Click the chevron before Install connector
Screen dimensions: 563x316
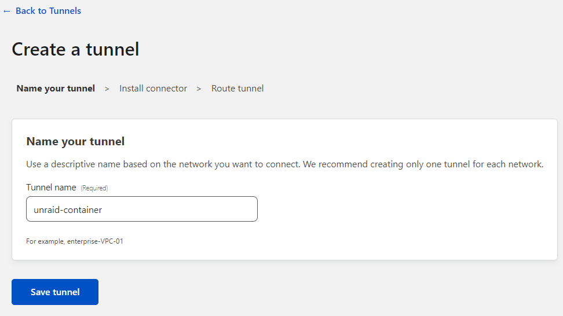[107, 89]
